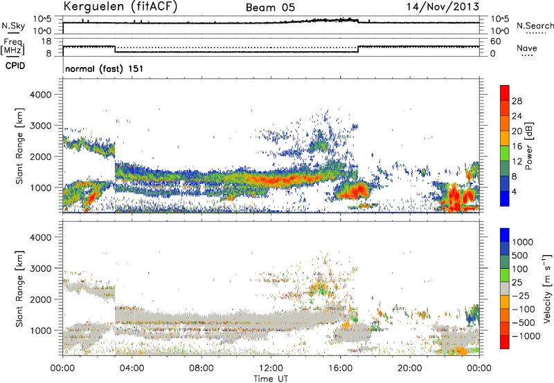The image size is (554, 383).
Task: Click the "24" label on Power color bar
Action: click(x=517, y=116)
